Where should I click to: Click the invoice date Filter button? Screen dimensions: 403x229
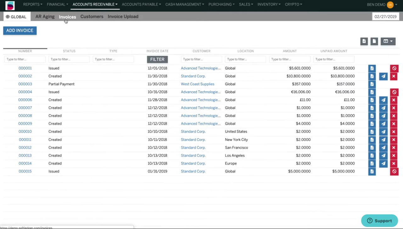[157, 59]
